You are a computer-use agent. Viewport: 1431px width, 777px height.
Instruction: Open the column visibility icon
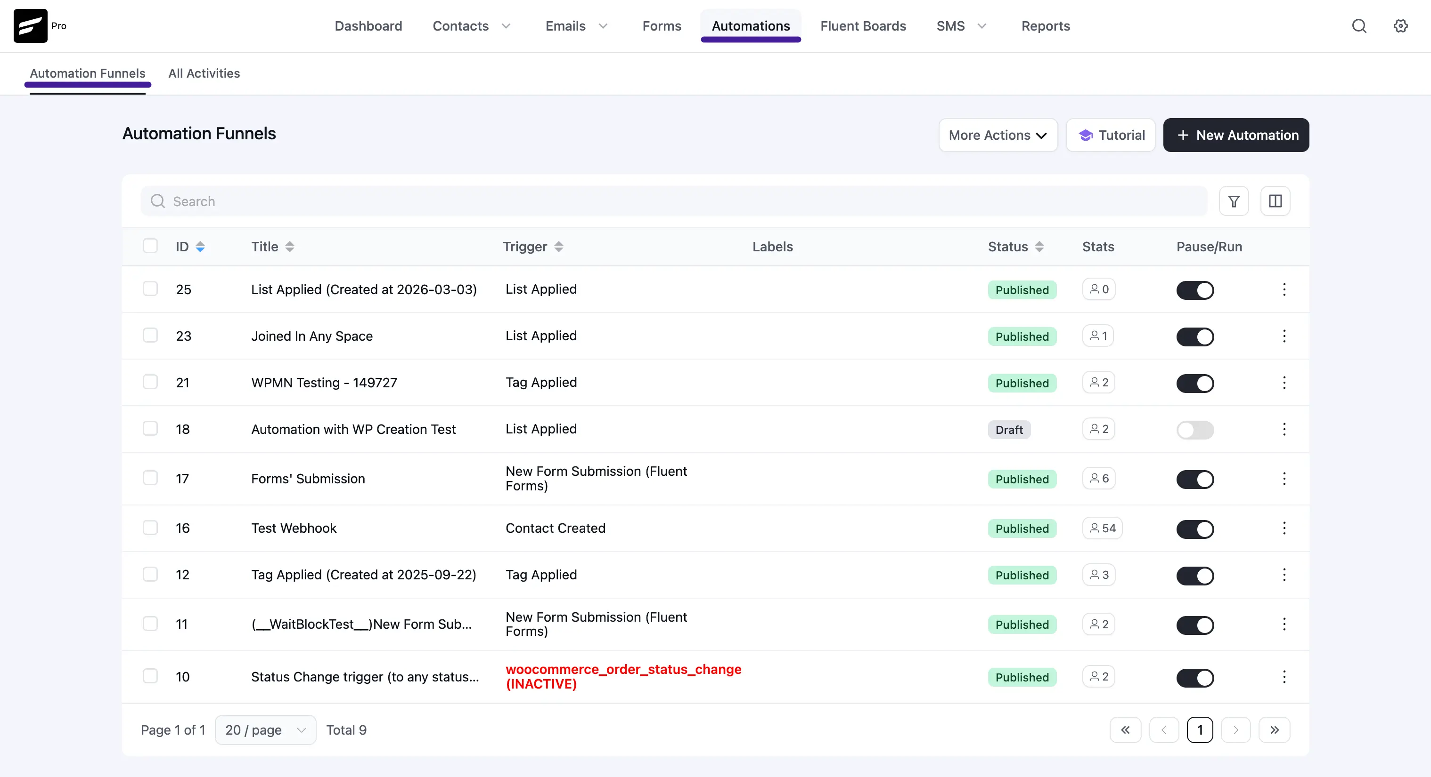click(1276, 201)
